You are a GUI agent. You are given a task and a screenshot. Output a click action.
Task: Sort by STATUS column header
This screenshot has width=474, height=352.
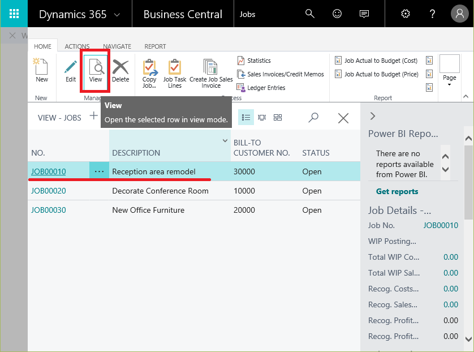pos(316,153)
